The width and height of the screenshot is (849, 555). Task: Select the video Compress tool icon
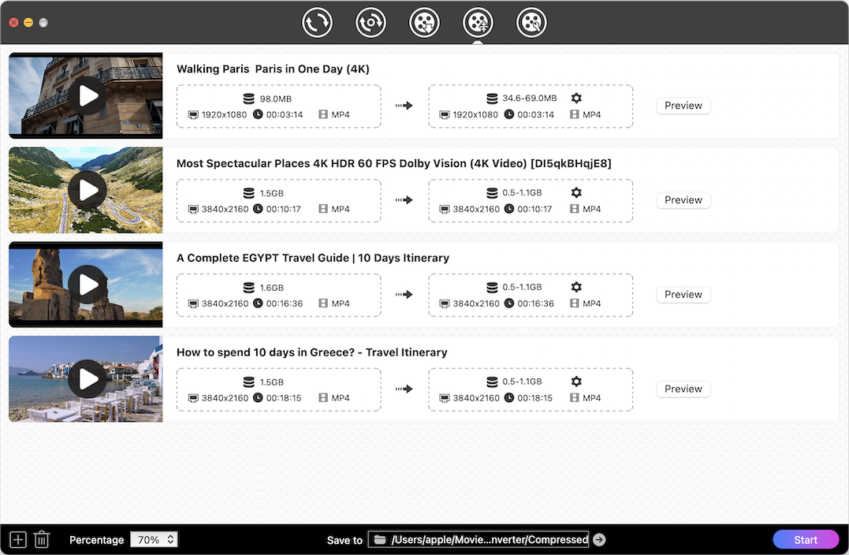click(478, 23)
